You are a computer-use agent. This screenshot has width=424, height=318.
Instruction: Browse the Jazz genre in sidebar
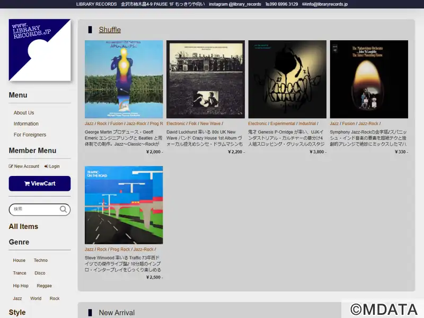click(x=17, y=298)
